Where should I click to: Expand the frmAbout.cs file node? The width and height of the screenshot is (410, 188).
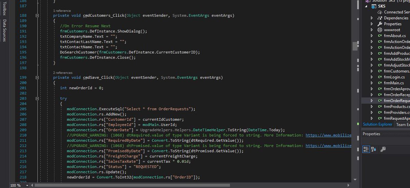click(x=372, y=36)
